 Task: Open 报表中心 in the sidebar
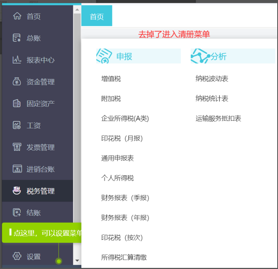[x=38, y=60]
